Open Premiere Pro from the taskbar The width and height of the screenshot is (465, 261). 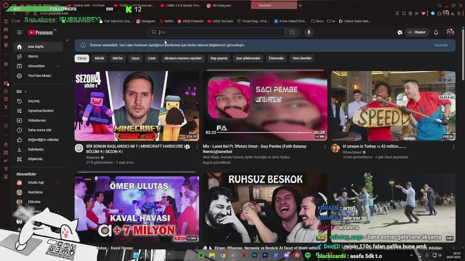click(x=265, y=256)
